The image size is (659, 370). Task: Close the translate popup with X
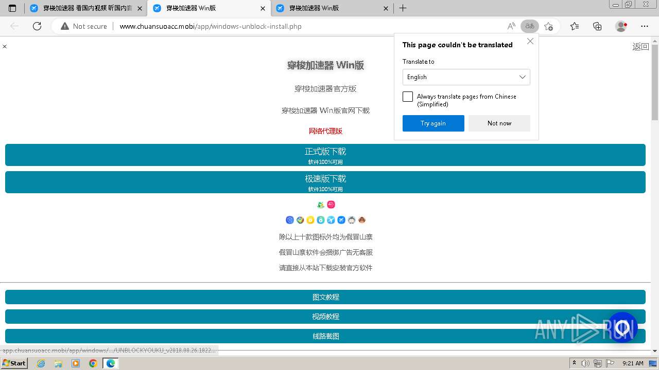[530, 41]
